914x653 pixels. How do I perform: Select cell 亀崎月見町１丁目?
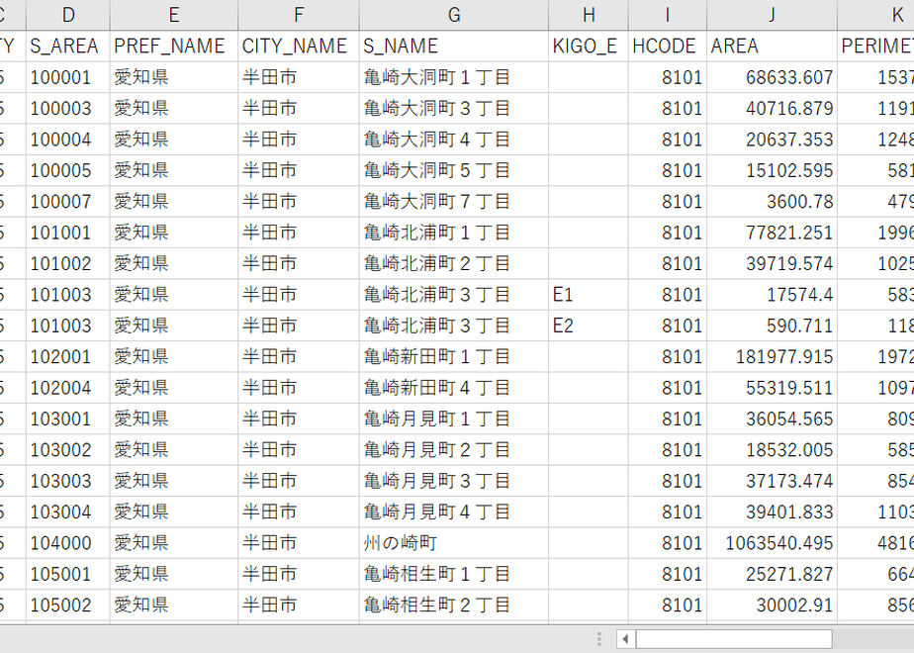pyautogui.click(x=453, y=419)
